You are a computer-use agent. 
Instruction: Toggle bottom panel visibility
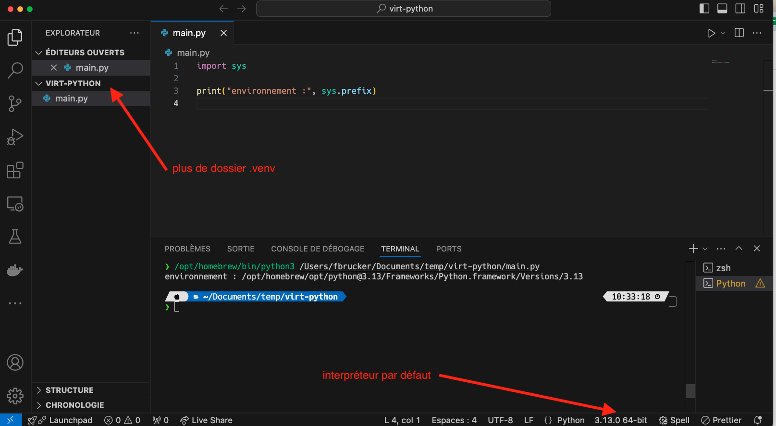pos(722,9)
